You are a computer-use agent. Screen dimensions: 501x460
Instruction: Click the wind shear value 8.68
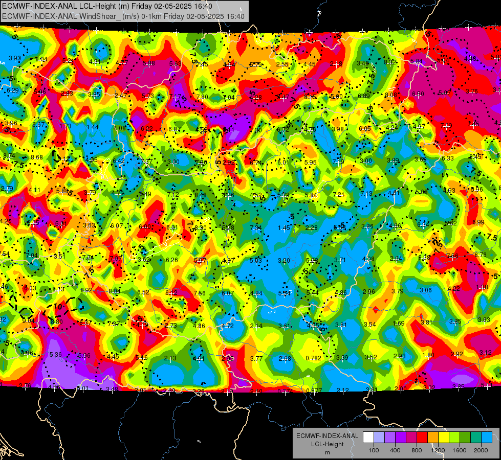coord(37,157)
